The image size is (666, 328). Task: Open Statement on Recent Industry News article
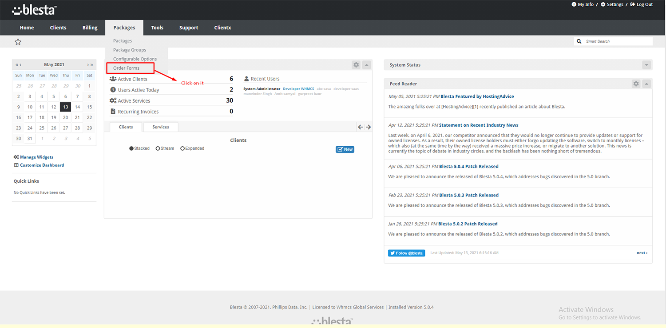[x=479, y=125]
